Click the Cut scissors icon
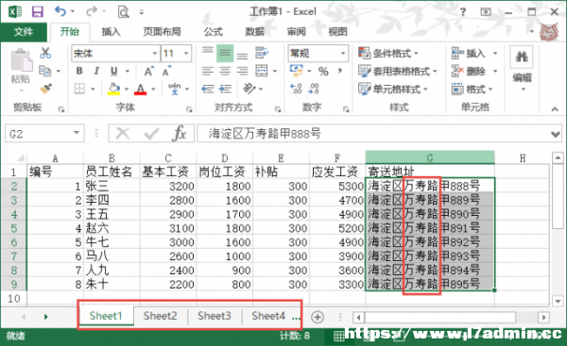 coord(45,53)
